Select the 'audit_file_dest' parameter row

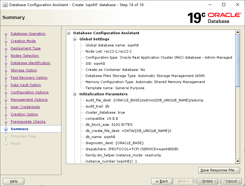(144, 100)
